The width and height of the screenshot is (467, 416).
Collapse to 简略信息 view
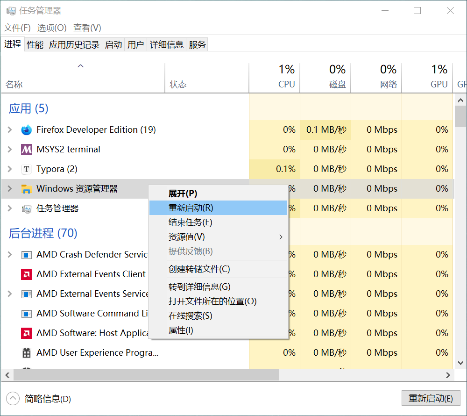point(13,399)
